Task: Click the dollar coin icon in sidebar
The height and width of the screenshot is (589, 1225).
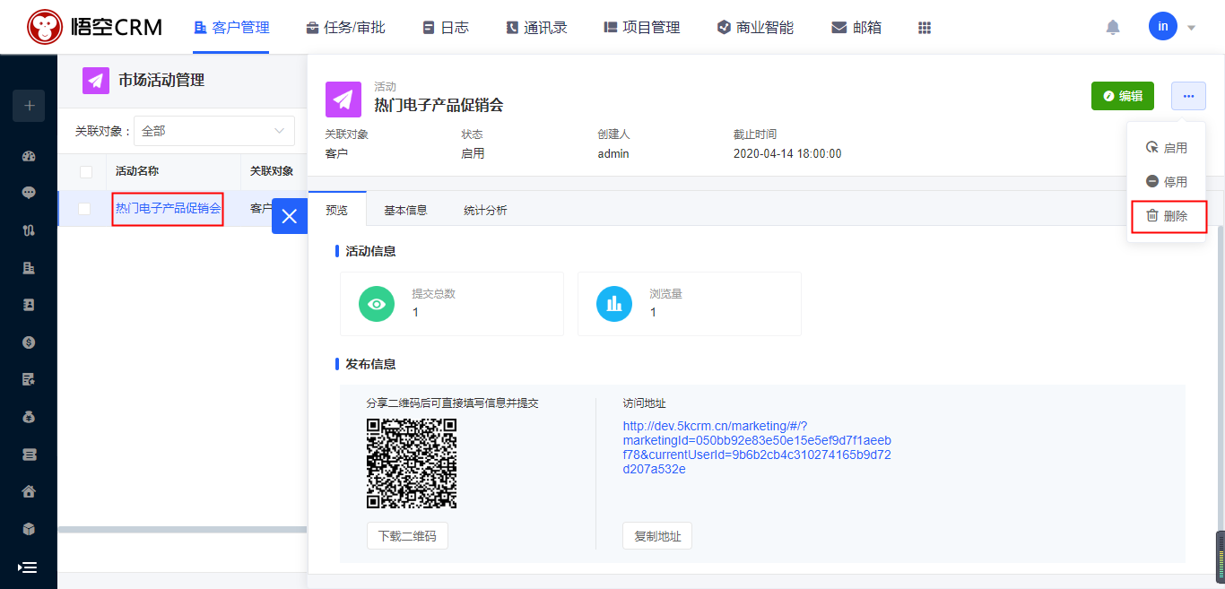Action: point(29,342)
